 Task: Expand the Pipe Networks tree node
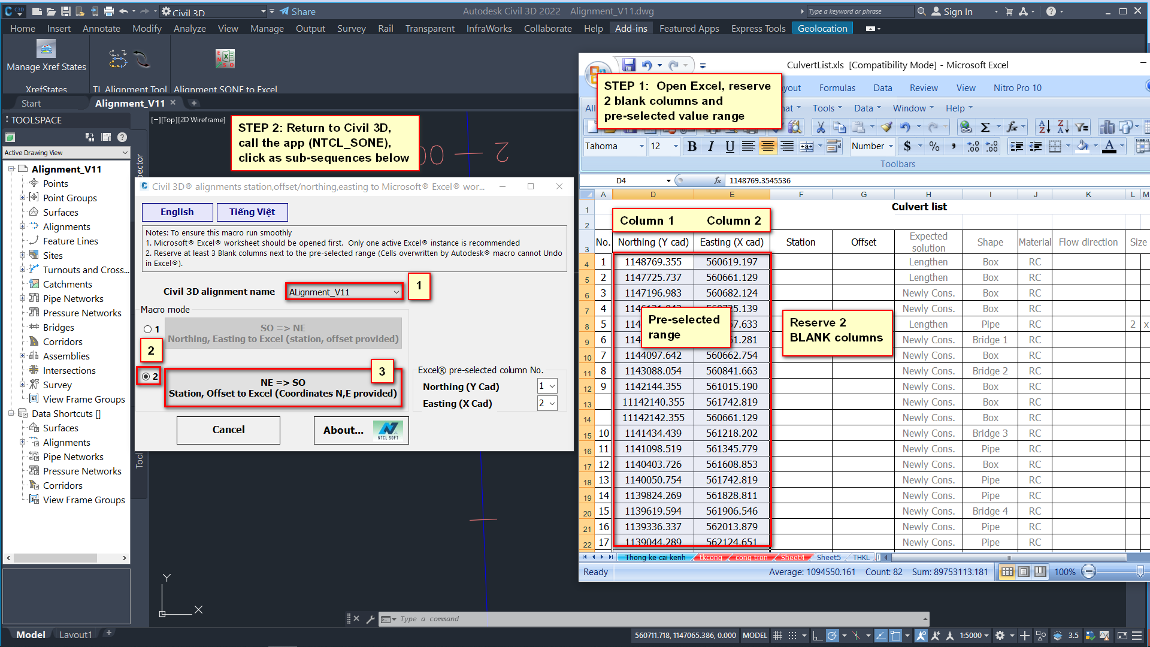click(23, 298)
